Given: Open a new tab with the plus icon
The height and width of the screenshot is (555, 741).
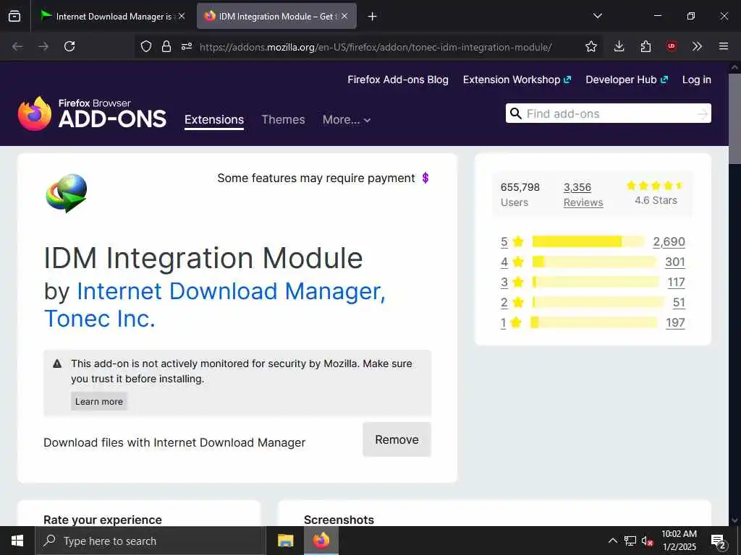Looking at the screenshot, I should [x=373, y=17].
